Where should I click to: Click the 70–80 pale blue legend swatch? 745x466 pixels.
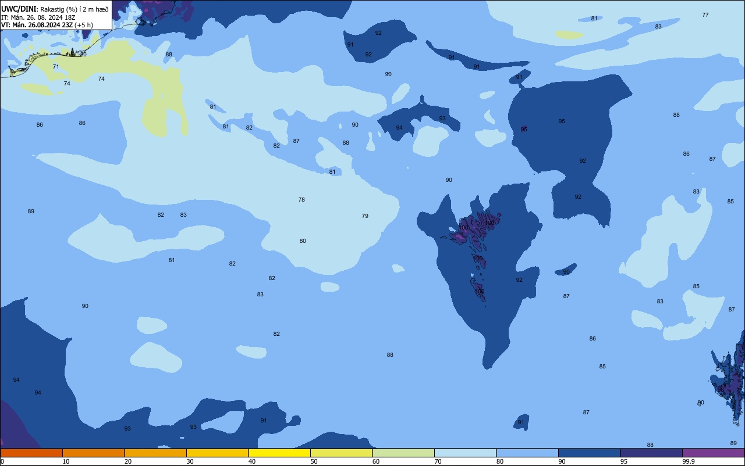click(465, 453)
